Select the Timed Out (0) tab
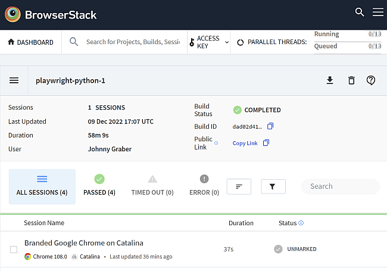 pos(152,186)
